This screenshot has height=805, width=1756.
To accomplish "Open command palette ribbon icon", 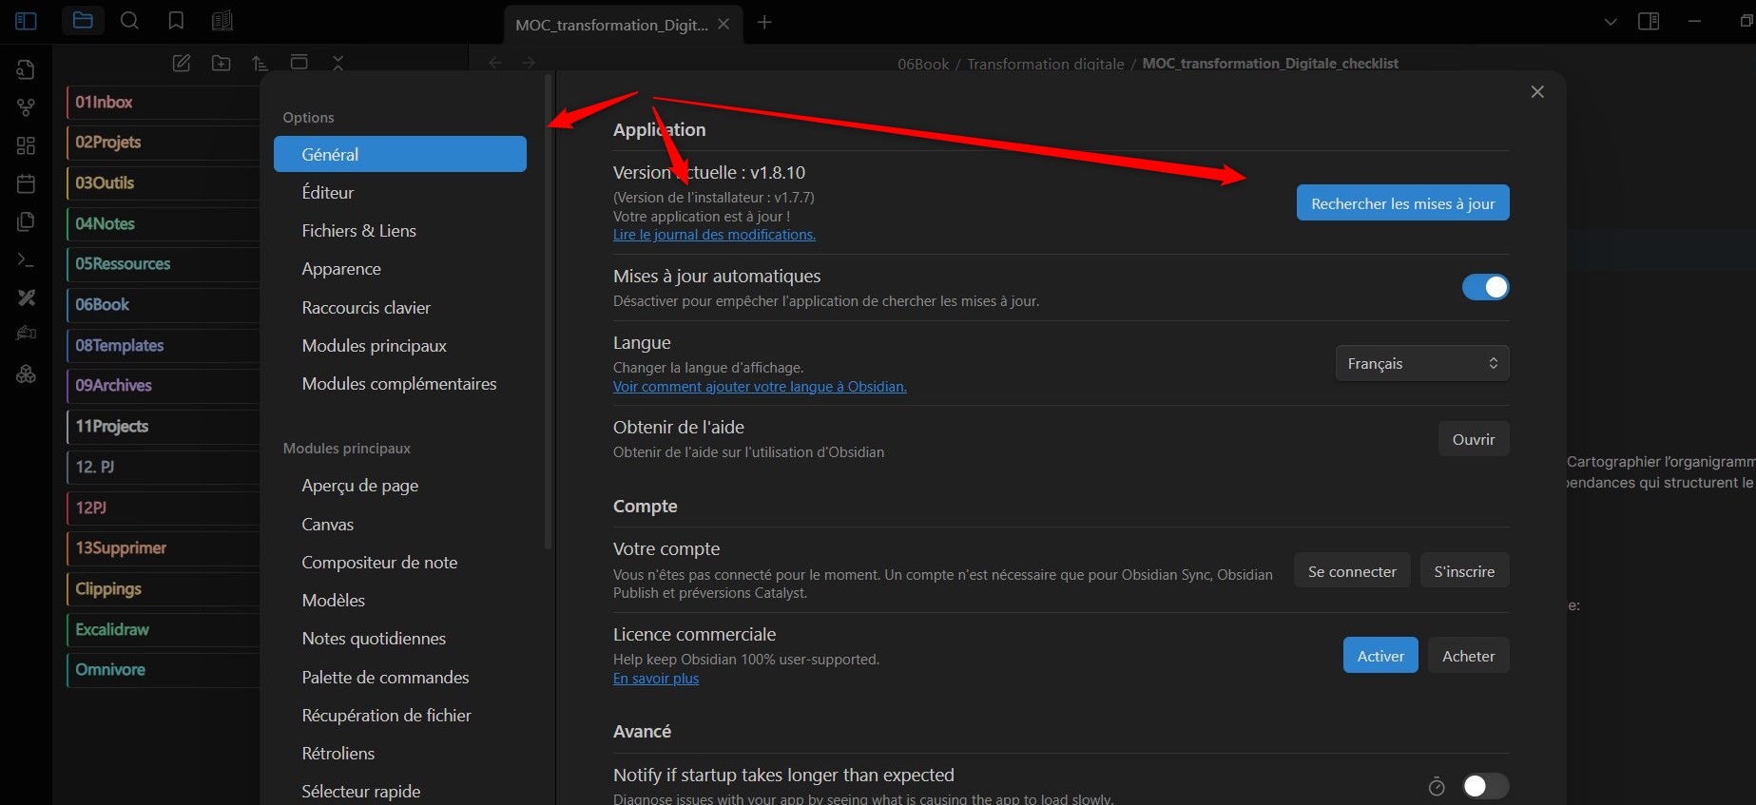I will point(26,259).
